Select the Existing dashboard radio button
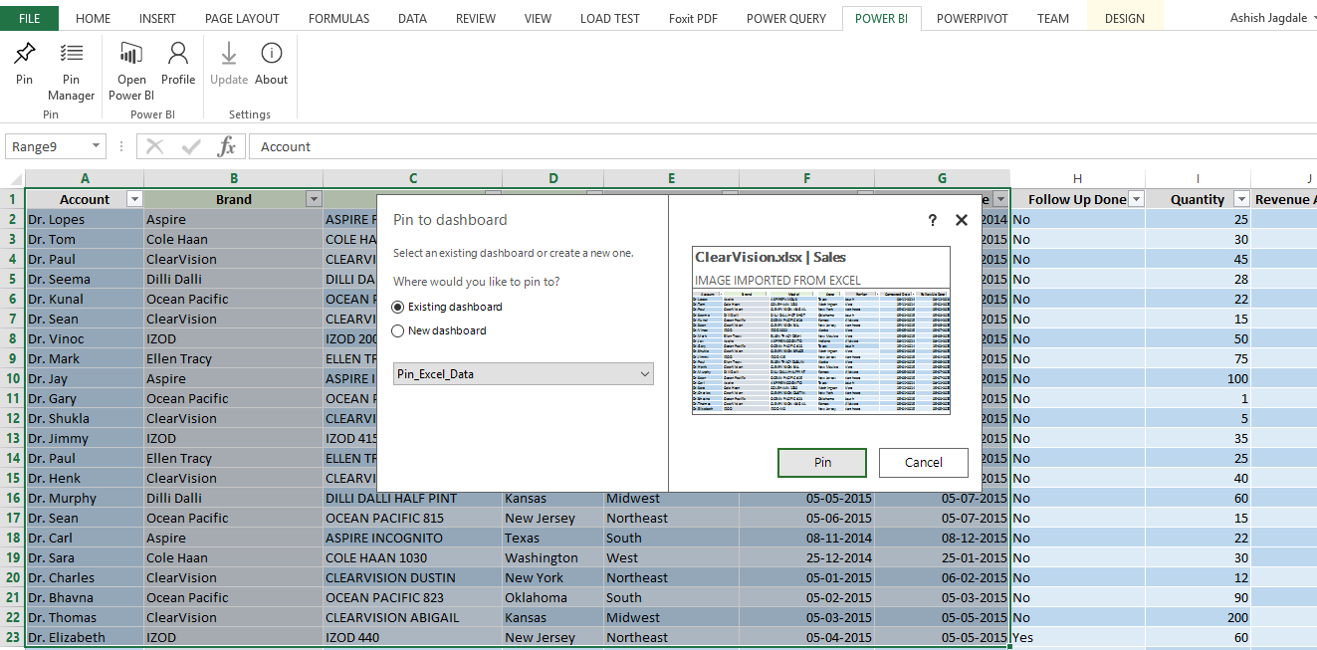The width and height of the screenshot is (1317, 650). pos(398,307)
